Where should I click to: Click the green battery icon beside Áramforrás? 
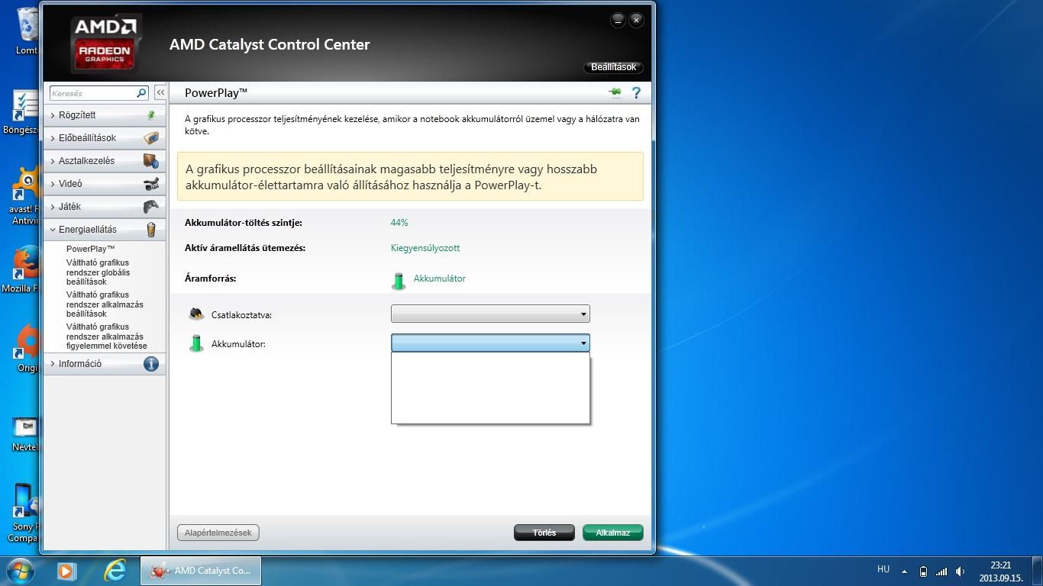[398, 281]
